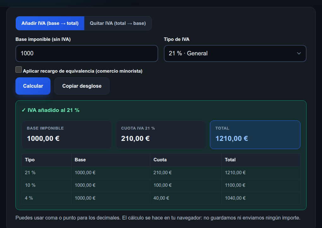
Task: Select the CUOTA IVA 21 % card
Action: pos(161,135)
